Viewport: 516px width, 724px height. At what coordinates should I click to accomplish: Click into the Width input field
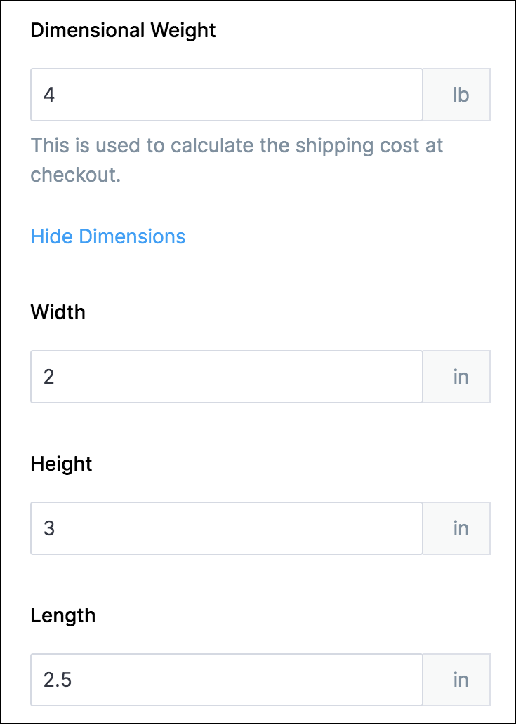point(226,377)
